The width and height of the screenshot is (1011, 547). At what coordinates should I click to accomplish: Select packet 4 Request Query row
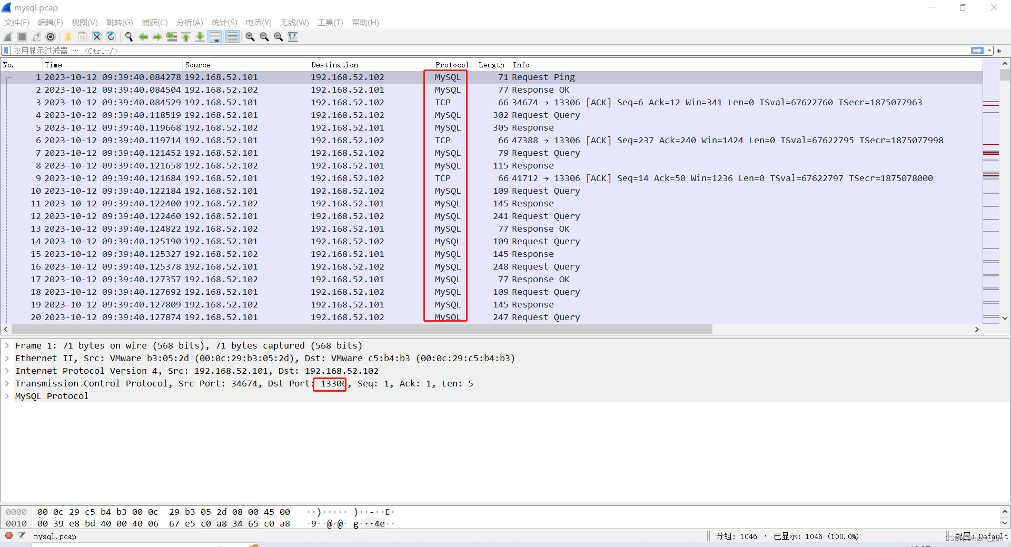pyautogui.click(x=492, y=115)
